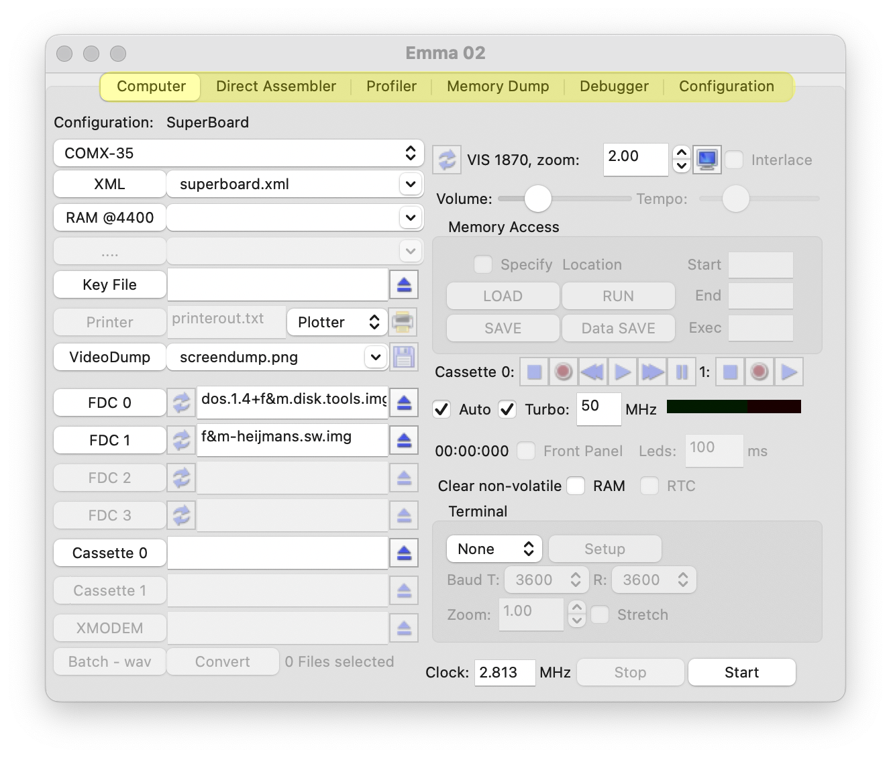The width and height of the screenshot is (891, 758).
Task: Rewind Cassette 0
Action: tap(592, 372)
